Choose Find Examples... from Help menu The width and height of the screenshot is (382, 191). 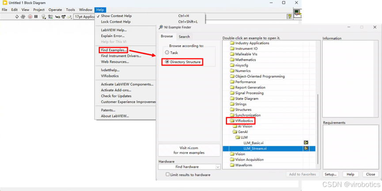click(x=114, y=50)
